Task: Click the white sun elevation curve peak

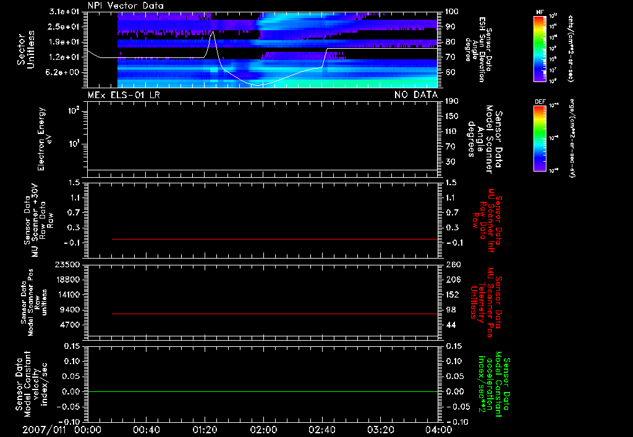Action: point(213,32)
